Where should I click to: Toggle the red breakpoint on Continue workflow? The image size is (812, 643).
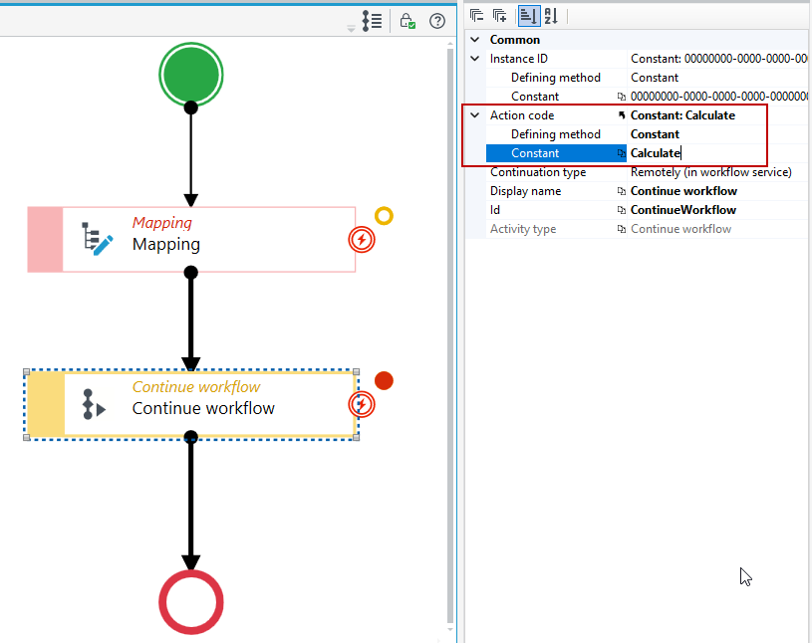384,381
